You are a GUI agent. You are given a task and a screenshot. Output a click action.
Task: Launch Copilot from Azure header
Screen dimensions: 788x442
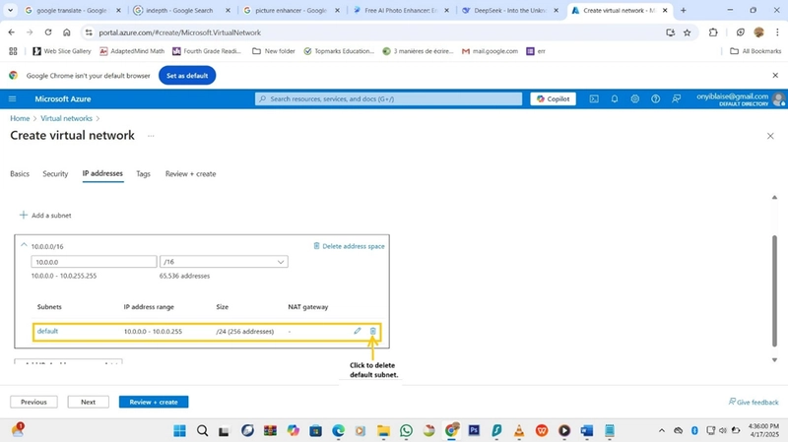pyautogui.click(x=553, y=99)
